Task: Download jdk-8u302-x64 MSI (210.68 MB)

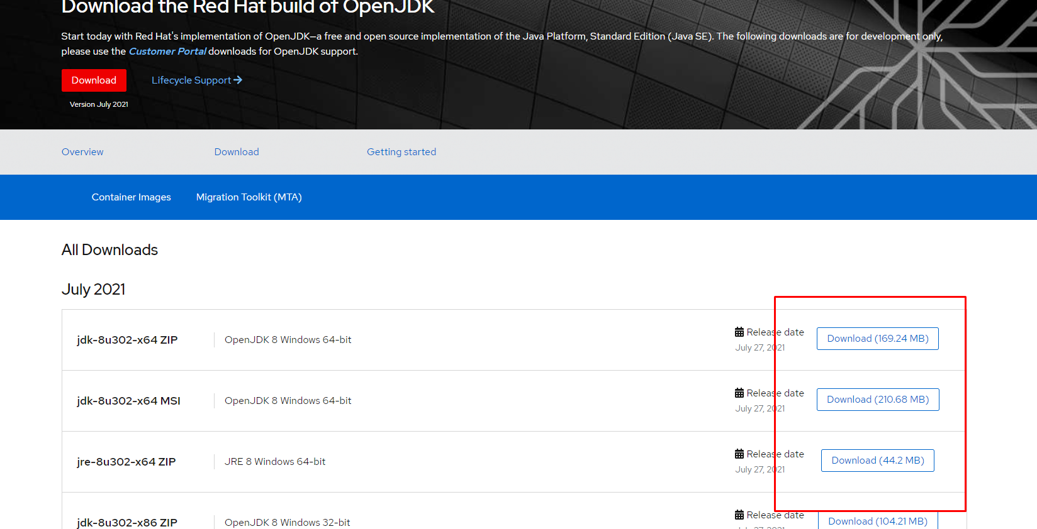Action: coord(878,400)
